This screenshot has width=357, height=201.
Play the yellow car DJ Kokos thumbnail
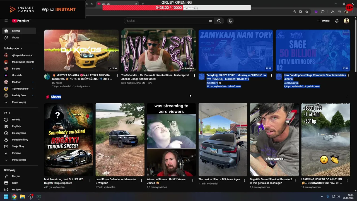click(81, 51)
